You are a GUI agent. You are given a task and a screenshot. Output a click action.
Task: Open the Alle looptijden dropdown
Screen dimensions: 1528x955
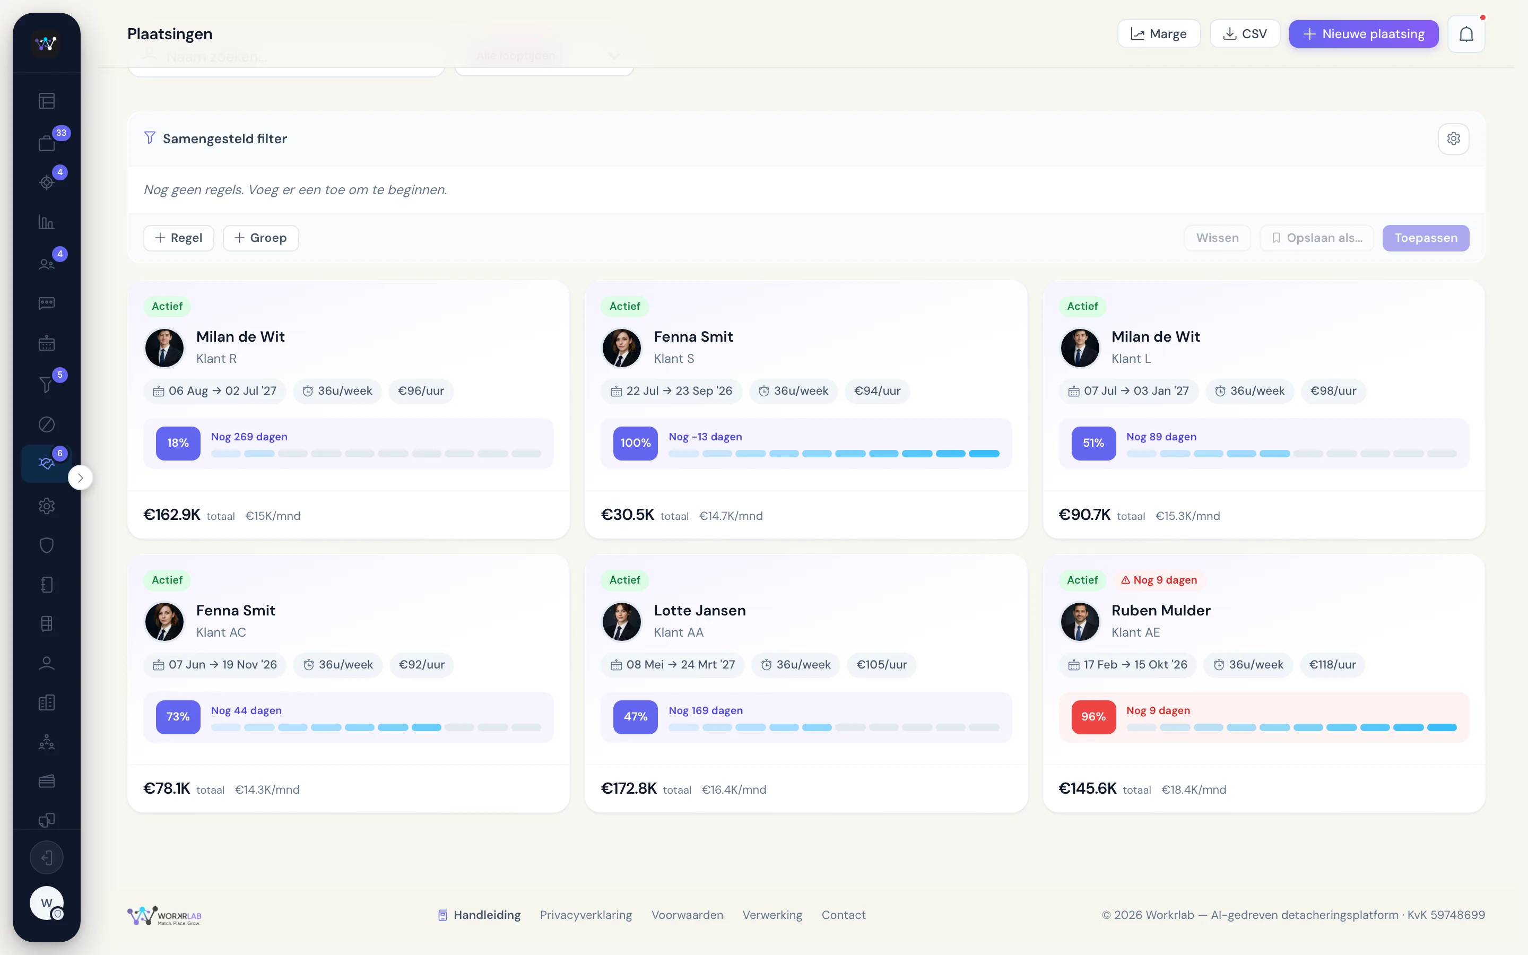[x=544, y=56]
